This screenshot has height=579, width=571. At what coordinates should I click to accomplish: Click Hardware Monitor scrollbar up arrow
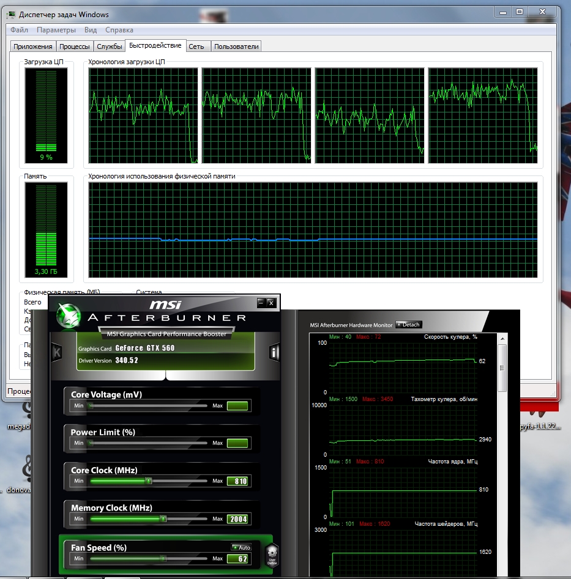[502, 339]
